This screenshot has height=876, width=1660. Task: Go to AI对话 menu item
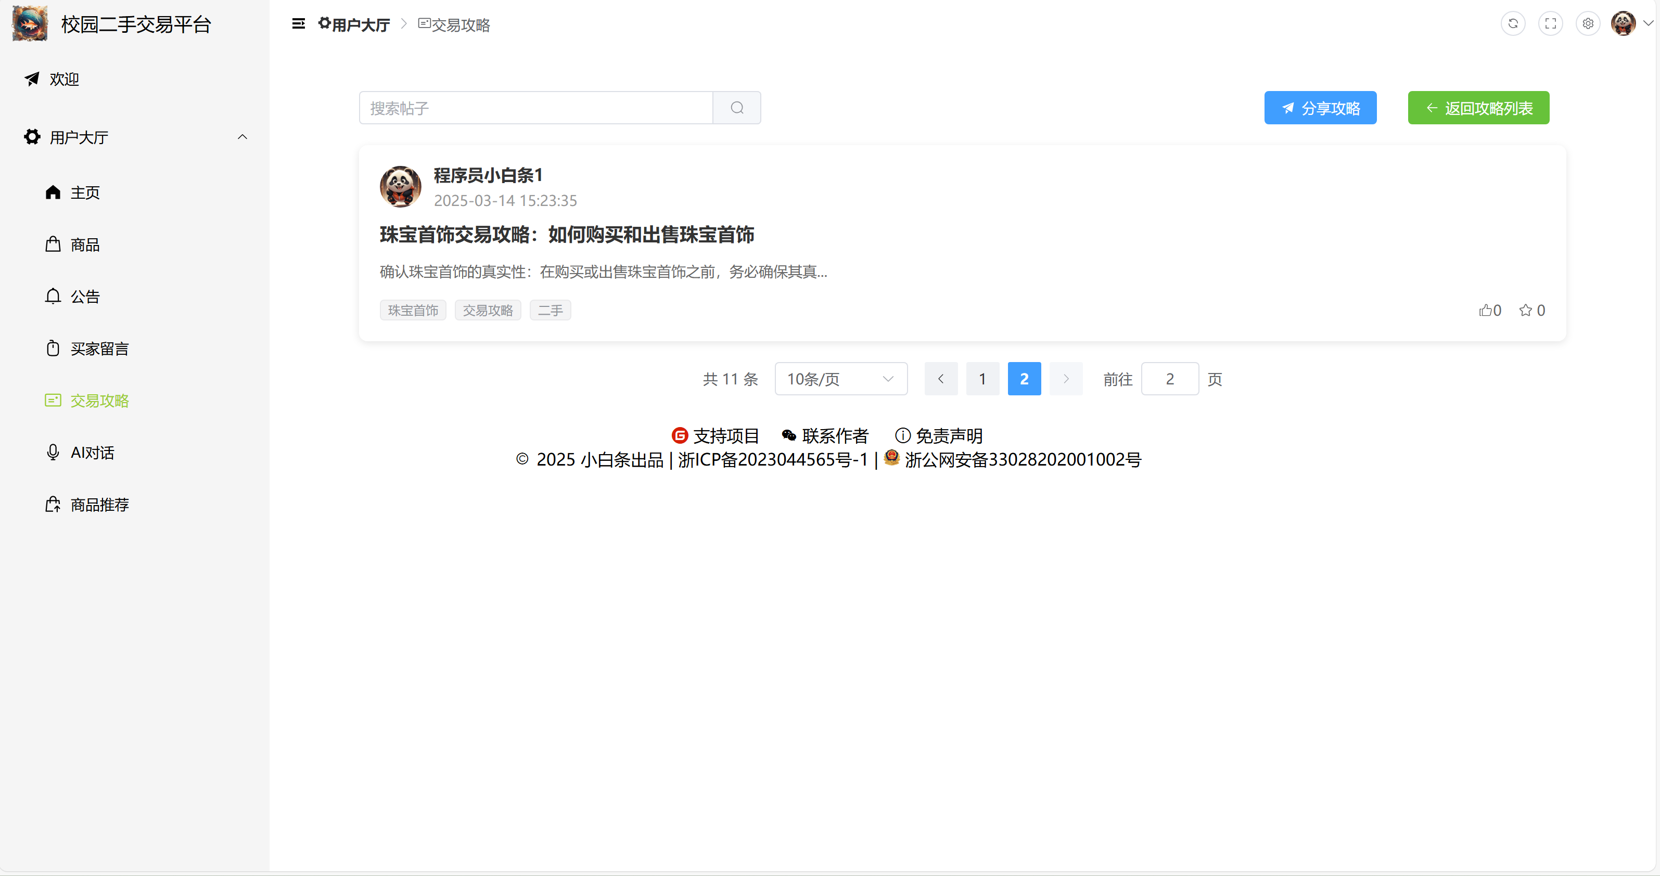click(x=92, y=453)
